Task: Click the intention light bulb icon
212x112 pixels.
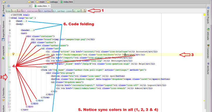Action: click(13, 54)
